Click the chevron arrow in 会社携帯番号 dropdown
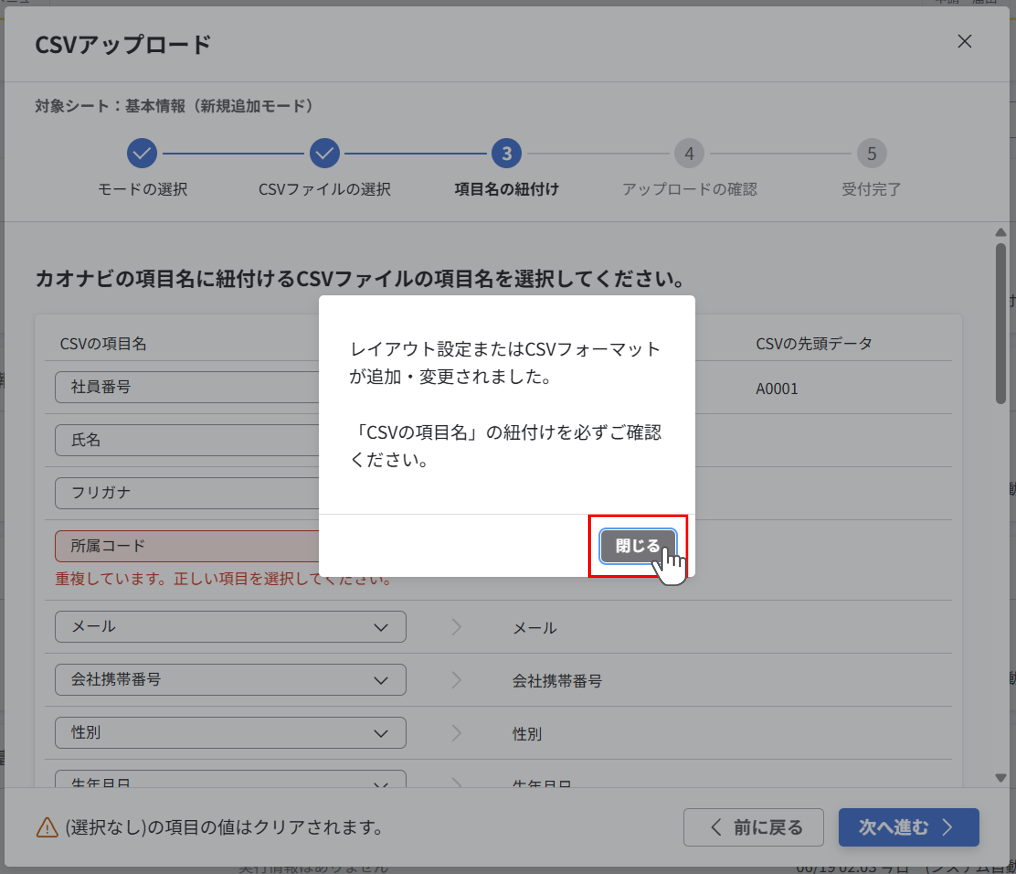The width and height of the screenshot is (1016, 874). pos(381,680)
